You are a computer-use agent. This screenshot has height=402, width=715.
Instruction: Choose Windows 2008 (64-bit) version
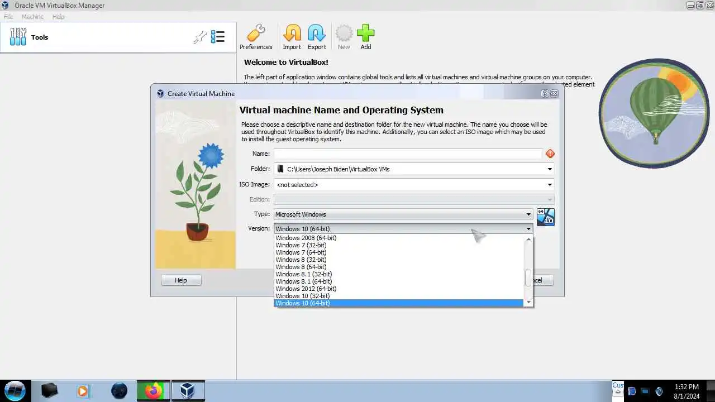[399, 238]
